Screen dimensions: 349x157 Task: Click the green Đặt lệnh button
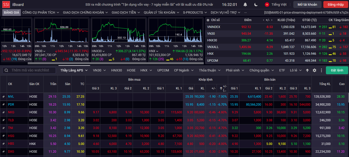click(337, 70)
